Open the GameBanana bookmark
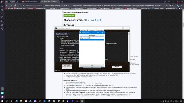 tap(171, 8)
